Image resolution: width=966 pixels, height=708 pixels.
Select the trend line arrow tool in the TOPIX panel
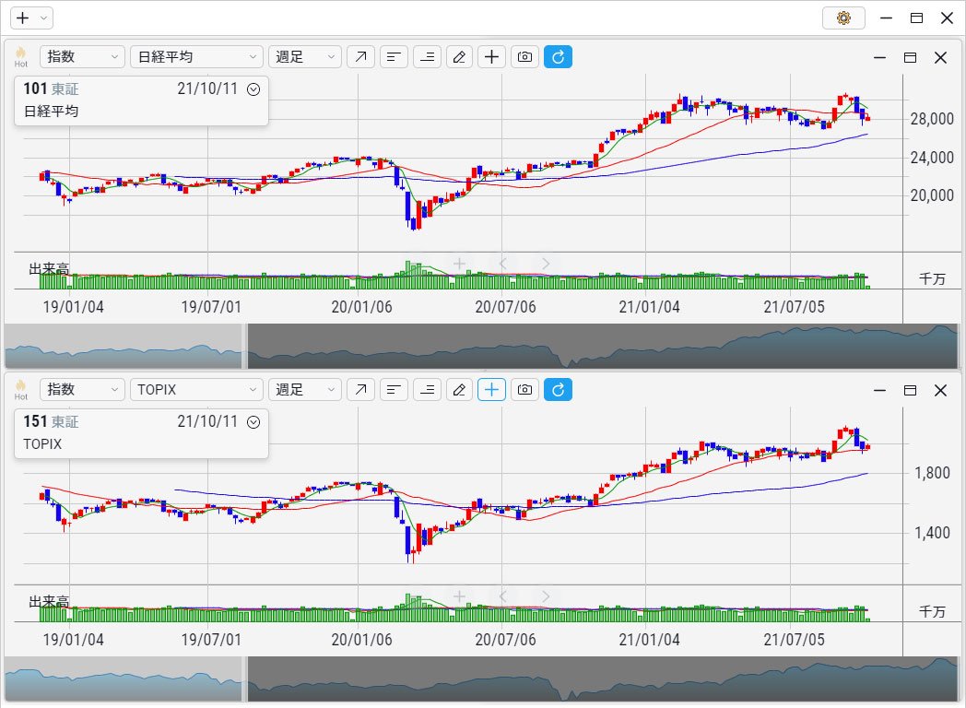pyautogui.click(x=361, y=389)
